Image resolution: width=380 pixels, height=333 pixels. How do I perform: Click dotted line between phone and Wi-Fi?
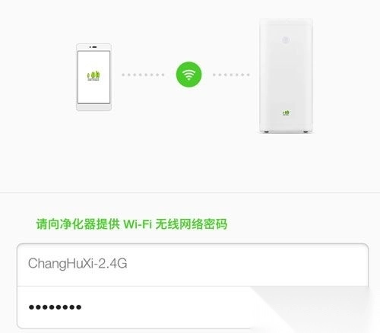[x=144, y=75]
